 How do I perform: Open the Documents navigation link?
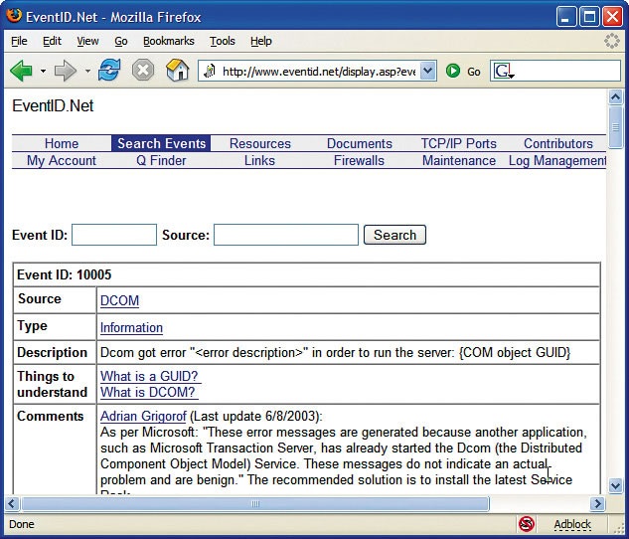[360, 143]
